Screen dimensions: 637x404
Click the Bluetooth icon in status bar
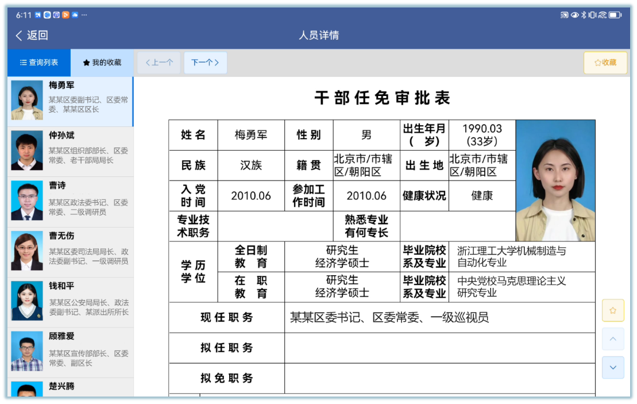(584, 15)
